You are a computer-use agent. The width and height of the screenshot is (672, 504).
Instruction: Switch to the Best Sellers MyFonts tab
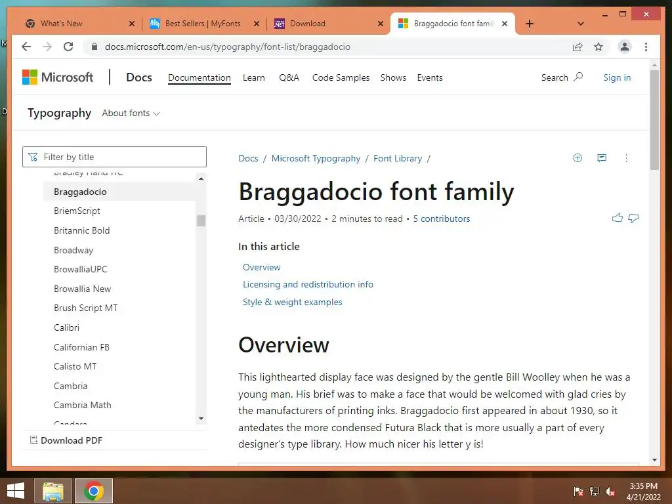(x=203, y=24)
